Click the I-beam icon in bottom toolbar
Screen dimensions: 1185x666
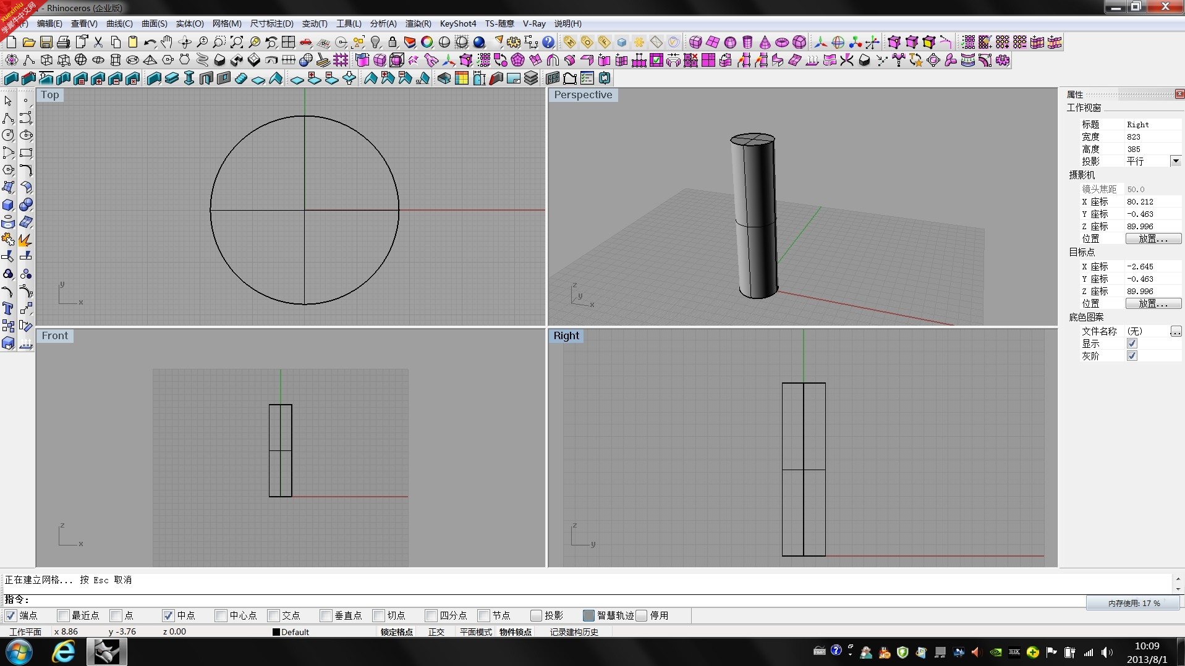(189, 78)
